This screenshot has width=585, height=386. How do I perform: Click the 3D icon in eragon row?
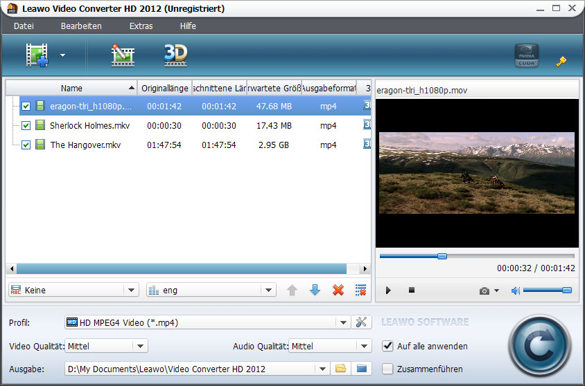click(x=367, y=105)
